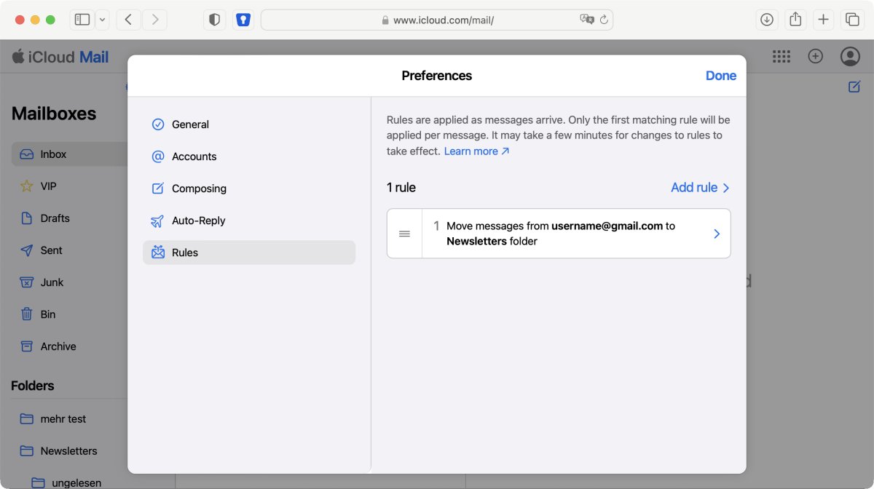Show Safari tab overview
Image resolution: width=874 pixels, height=489 pixels.
(851, 20)
